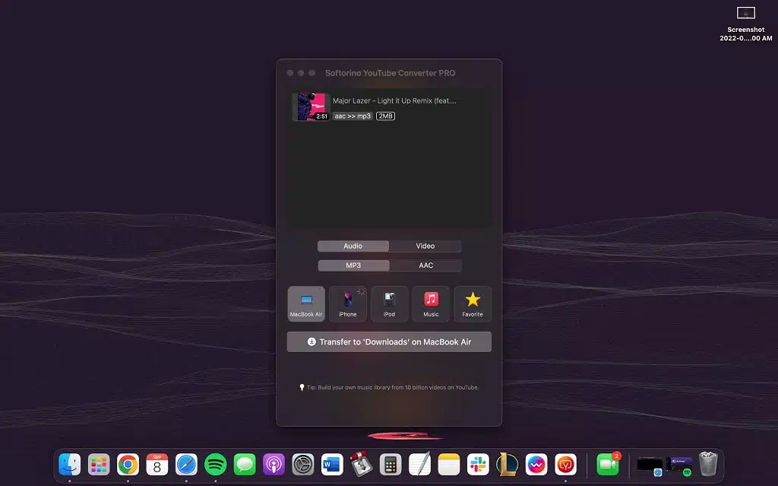Choose iPhone as the transfer device
Screen dimensions: 778x486
[348, 303]
